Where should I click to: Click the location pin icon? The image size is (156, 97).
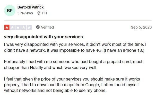click(39, 13)
